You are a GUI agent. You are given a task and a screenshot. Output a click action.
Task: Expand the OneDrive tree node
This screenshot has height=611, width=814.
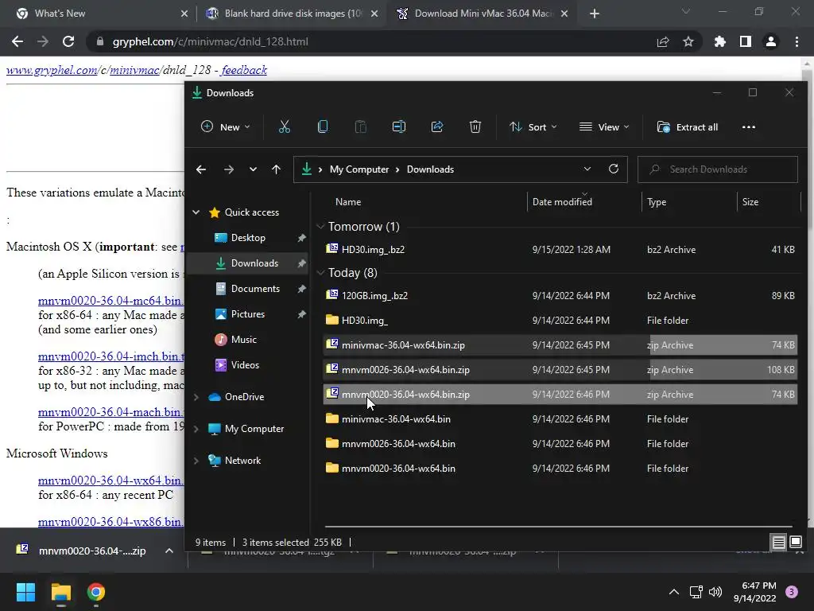click(196, 397)
